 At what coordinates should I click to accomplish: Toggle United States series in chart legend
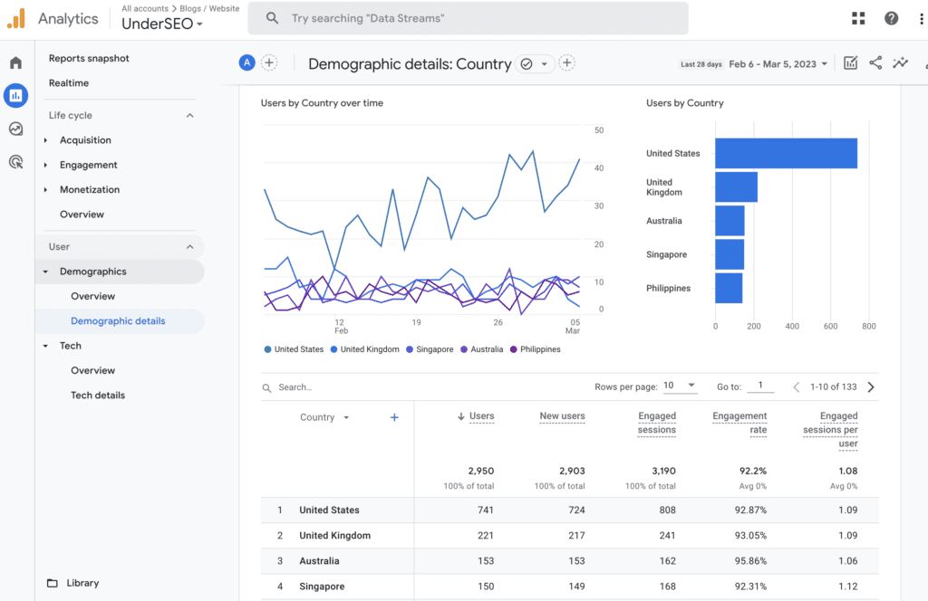tap(293, 349)
